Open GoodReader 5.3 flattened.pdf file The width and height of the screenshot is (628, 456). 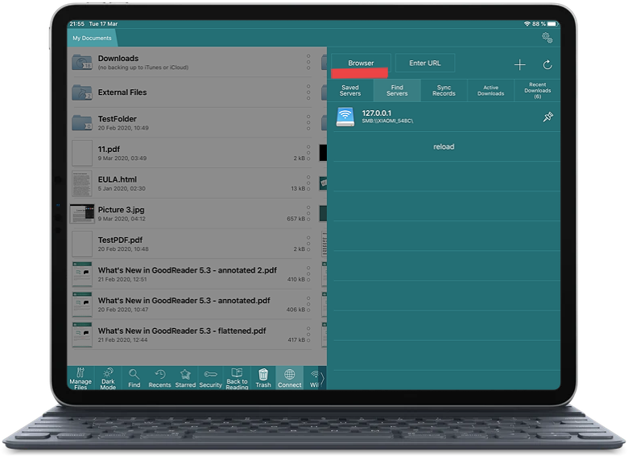(x=191, y=335)
